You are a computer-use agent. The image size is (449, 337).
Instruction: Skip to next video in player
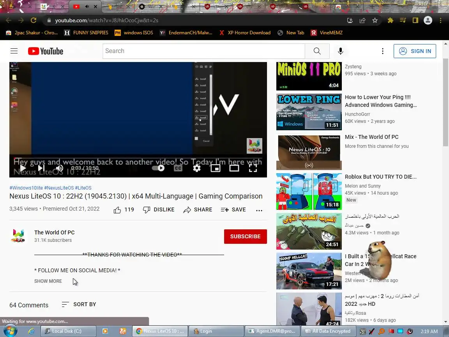[41, 168]
